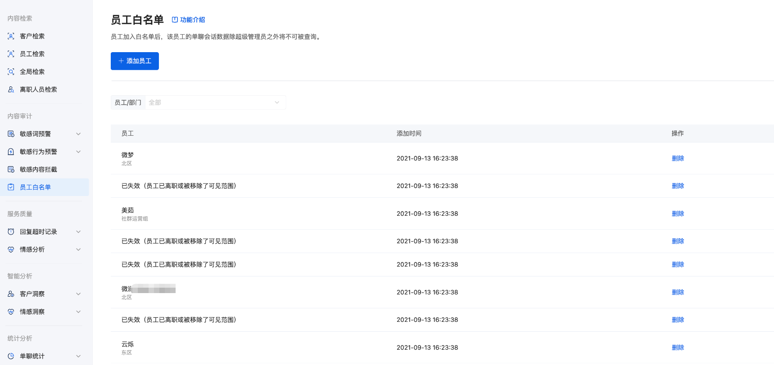Click the 情感分析 heart icon
This screenshot has width=774, height=365.
pos(11,249)
